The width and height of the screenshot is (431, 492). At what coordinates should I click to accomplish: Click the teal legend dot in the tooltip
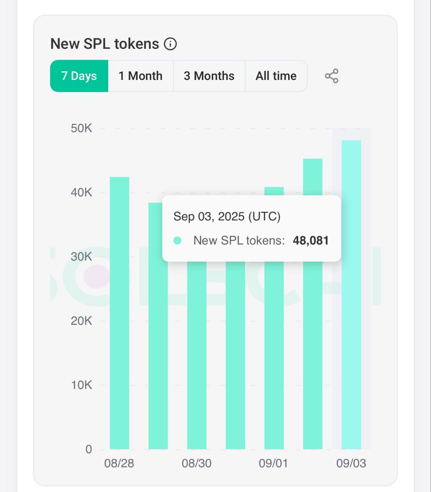[177, 241]
